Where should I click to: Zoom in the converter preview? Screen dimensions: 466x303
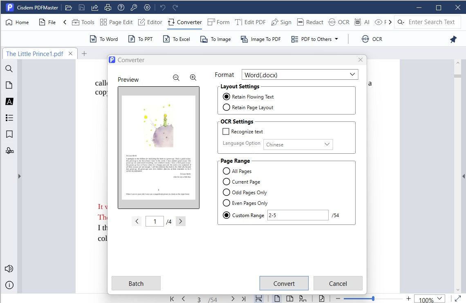(193, 78)
